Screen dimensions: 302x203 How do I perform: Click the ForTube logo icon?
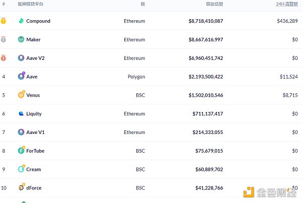click(x=21, y=150)
